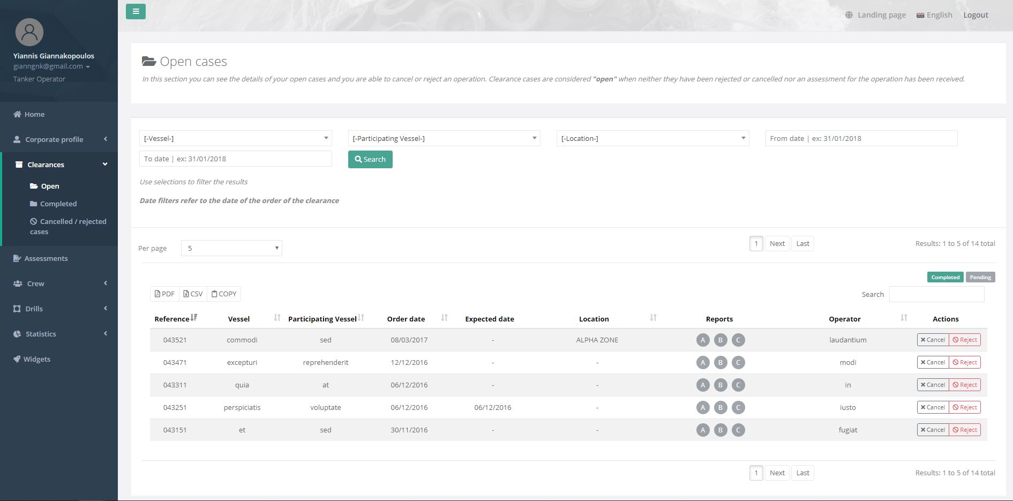Click report B circle for reference 043471
The height and width of the screenshot is (501, 1013).
tap(721, 363)
